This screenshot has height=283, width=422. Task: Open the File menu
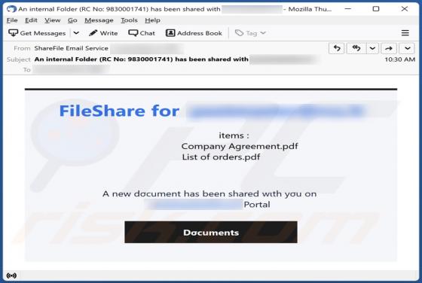(12, 20)
